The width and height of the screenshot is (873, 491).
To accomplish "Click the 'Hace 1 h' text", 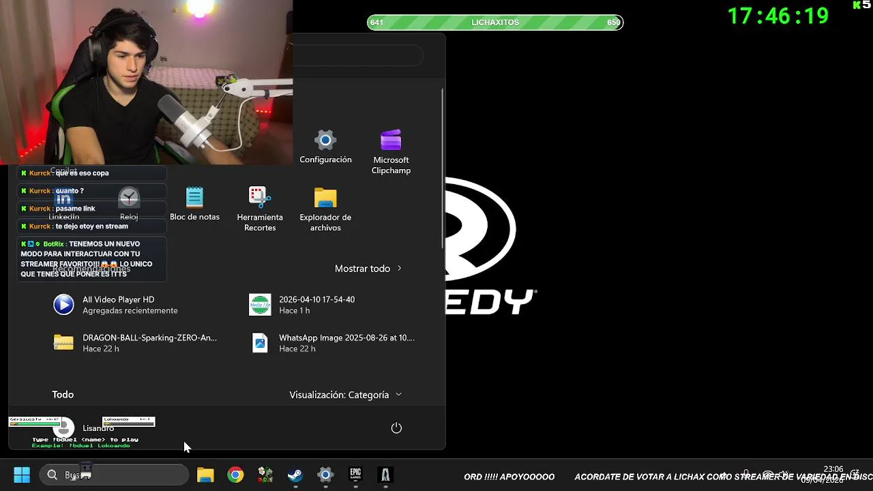I will [x=295, y=311].
